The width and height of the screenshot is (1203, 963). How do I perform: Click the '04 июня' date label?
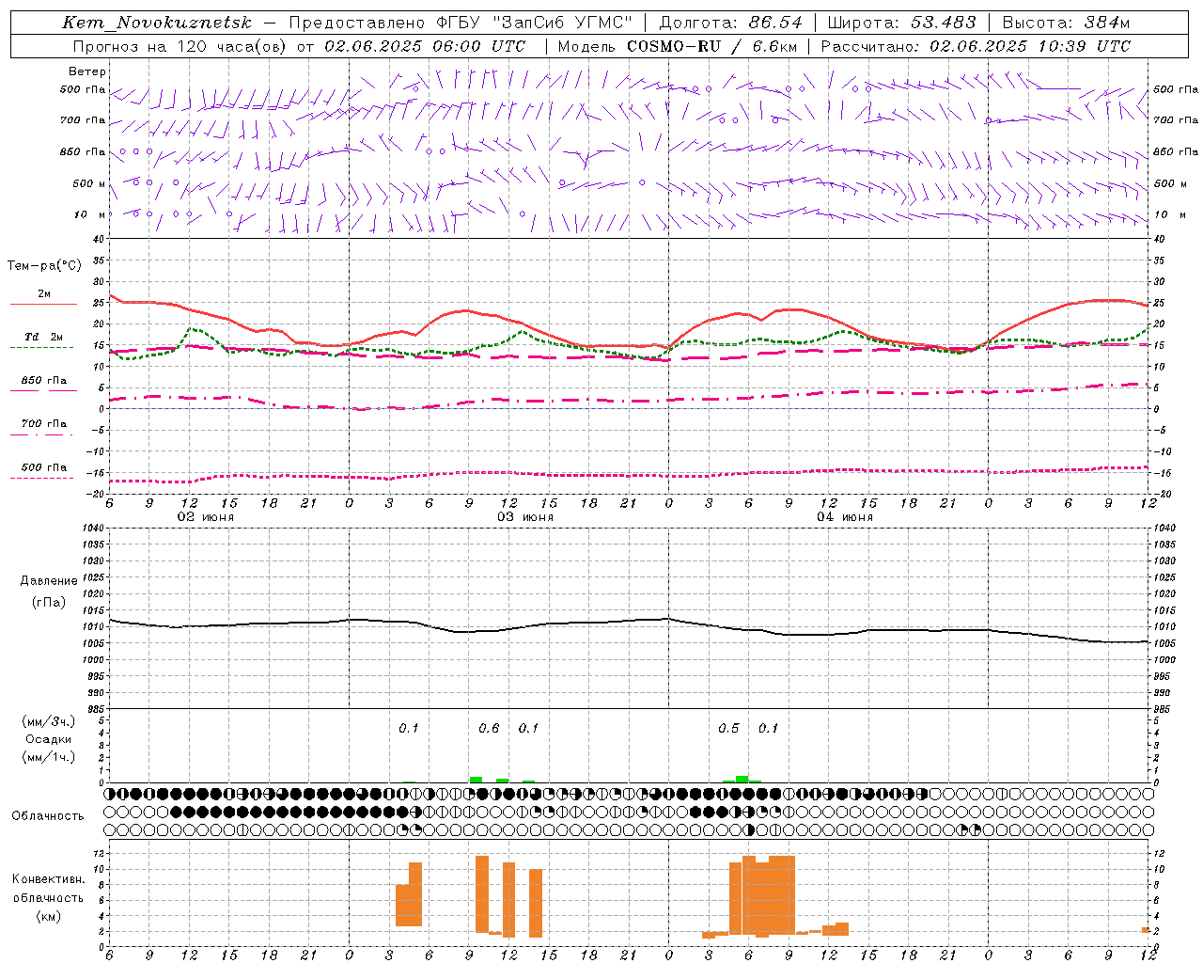pyautogui.click(x=845, y=517)
